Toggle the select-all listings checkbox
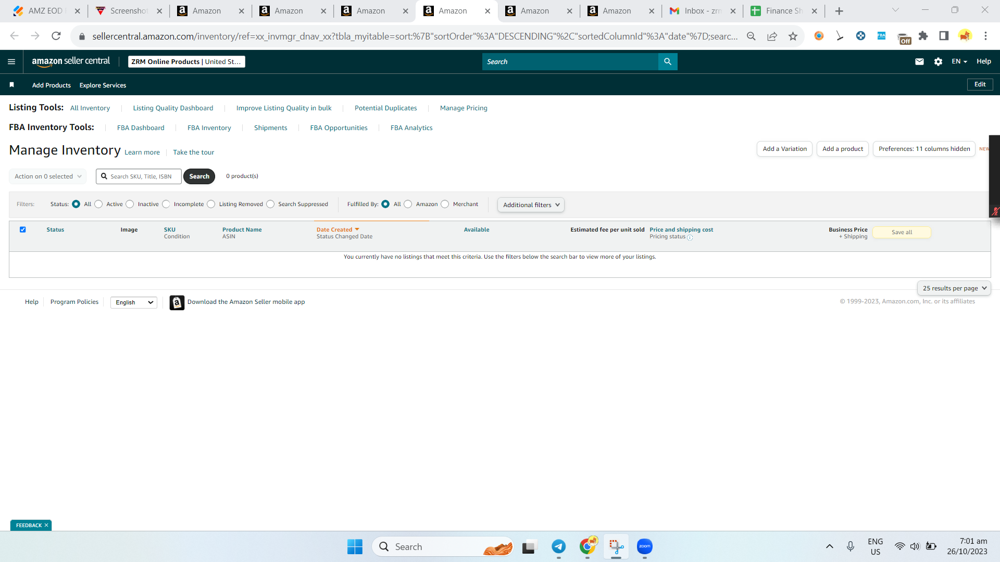This screenshot has width=1000, height=562. tap(22, 229)
